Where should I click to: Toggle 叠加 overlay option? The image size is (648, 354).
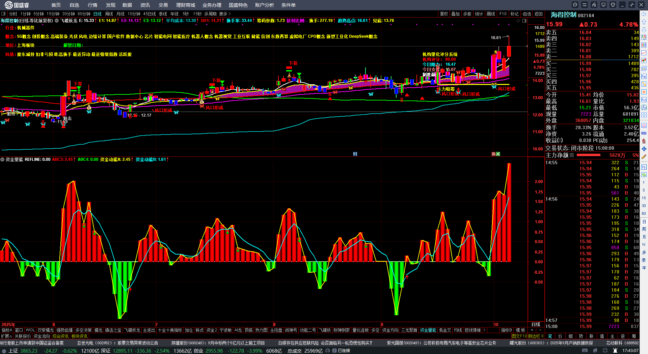pos(456,14)
